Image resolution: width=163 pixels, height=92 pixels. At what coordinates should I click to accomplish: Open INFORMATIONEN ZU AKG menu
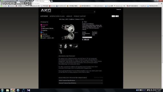click(57, 16)
